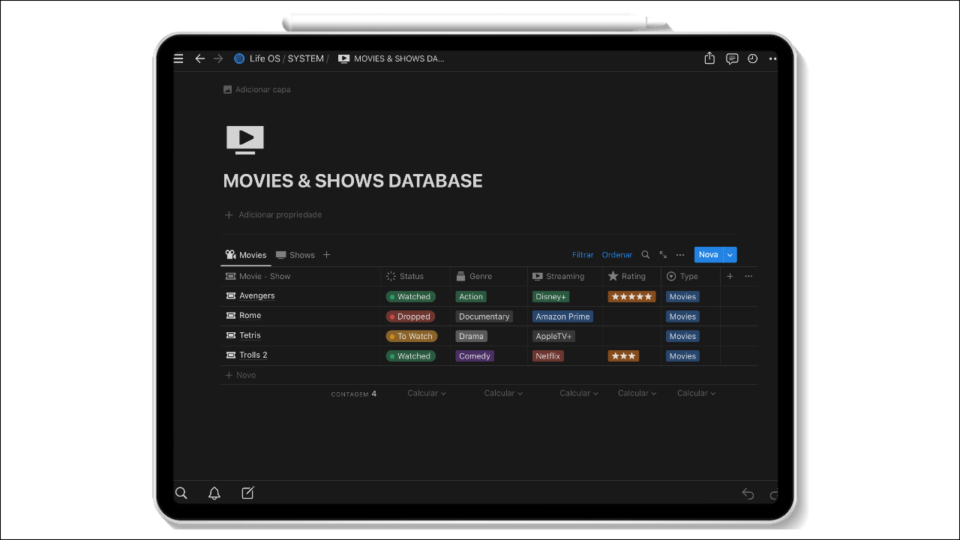Click Adicionar propriedade
Screen dimensions: 960x540
(x=274, y=214)
